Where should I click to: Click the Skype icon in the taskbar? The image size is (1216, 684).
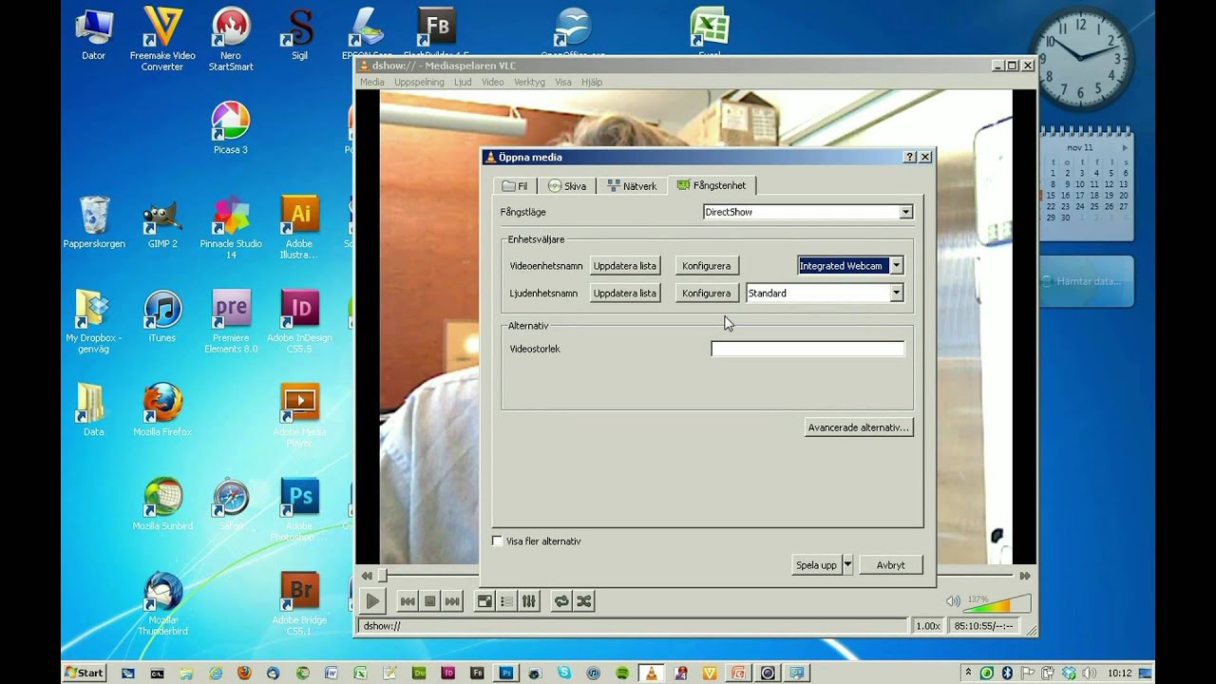click(565, 673)
